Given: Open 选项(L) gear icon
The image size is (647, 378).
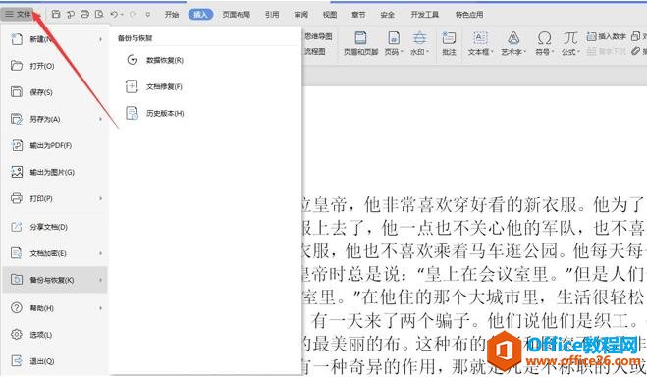Looking at the screenshot, I should [x=17, y=334].
